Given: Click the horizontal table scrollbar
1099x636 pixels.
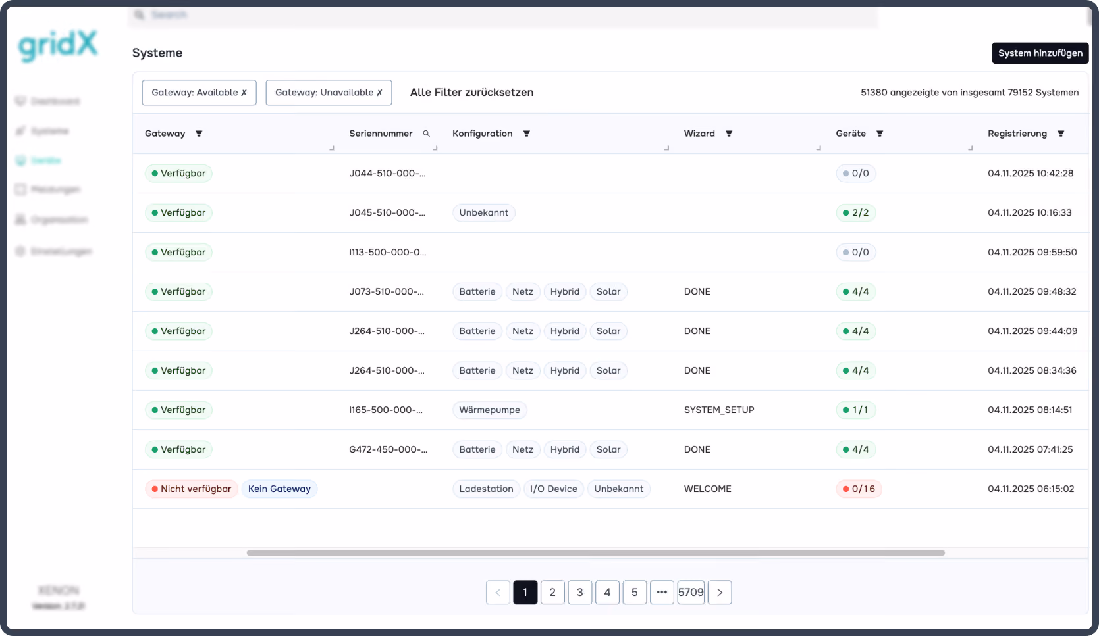Looking at the screenshot, I should point(595,553).
